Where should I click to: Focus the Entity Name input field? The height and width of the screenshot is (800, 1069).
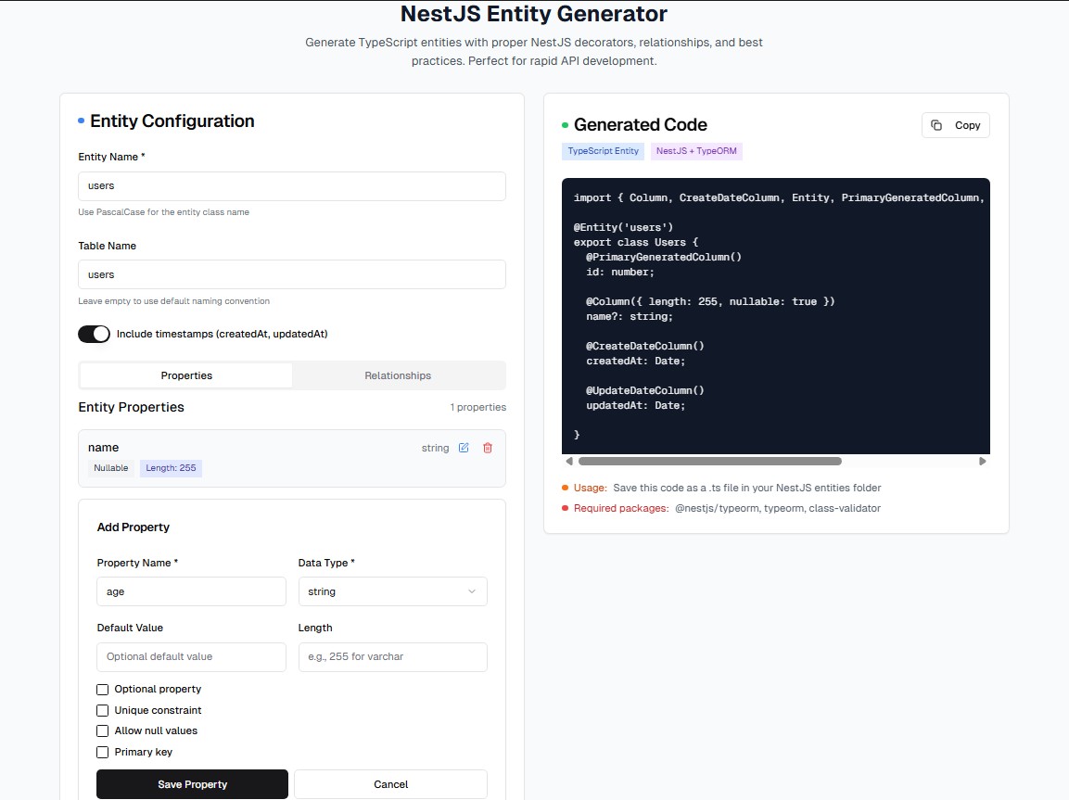pos(292,186)
